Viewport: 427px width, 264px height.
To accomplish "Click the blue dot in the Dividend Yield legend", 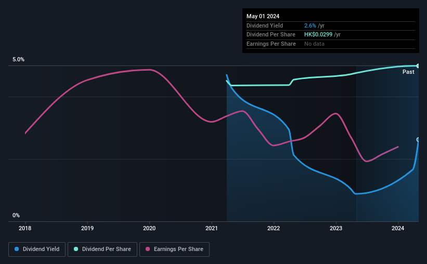I will [x=17, y=249].
